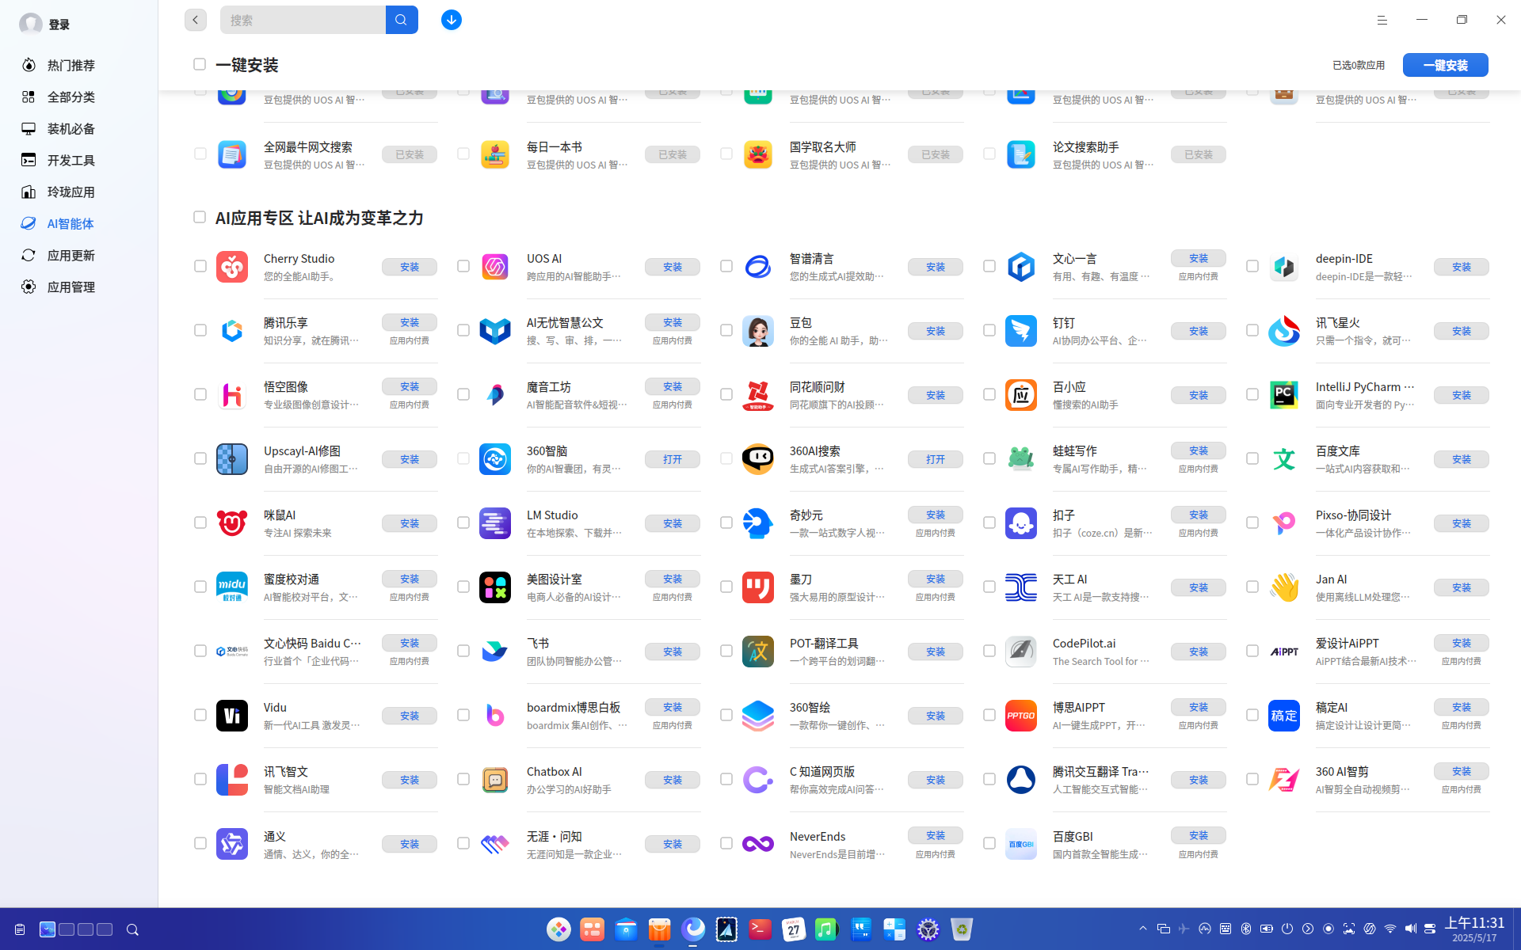Click the Wi-Fi icon in system tray
The image size is (1521, 950).
coord(1390,929)
